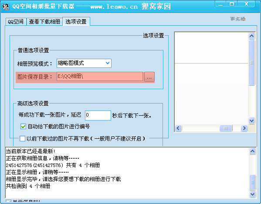Click the preview panel horizontal scrollbar thumb

226,128
